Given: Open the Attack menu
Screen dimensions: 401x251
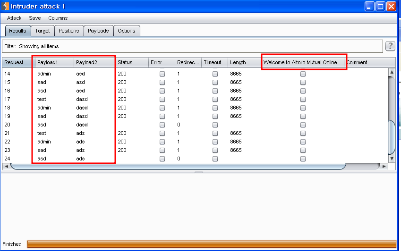Looking at the screenshot, I should point(14,18).
